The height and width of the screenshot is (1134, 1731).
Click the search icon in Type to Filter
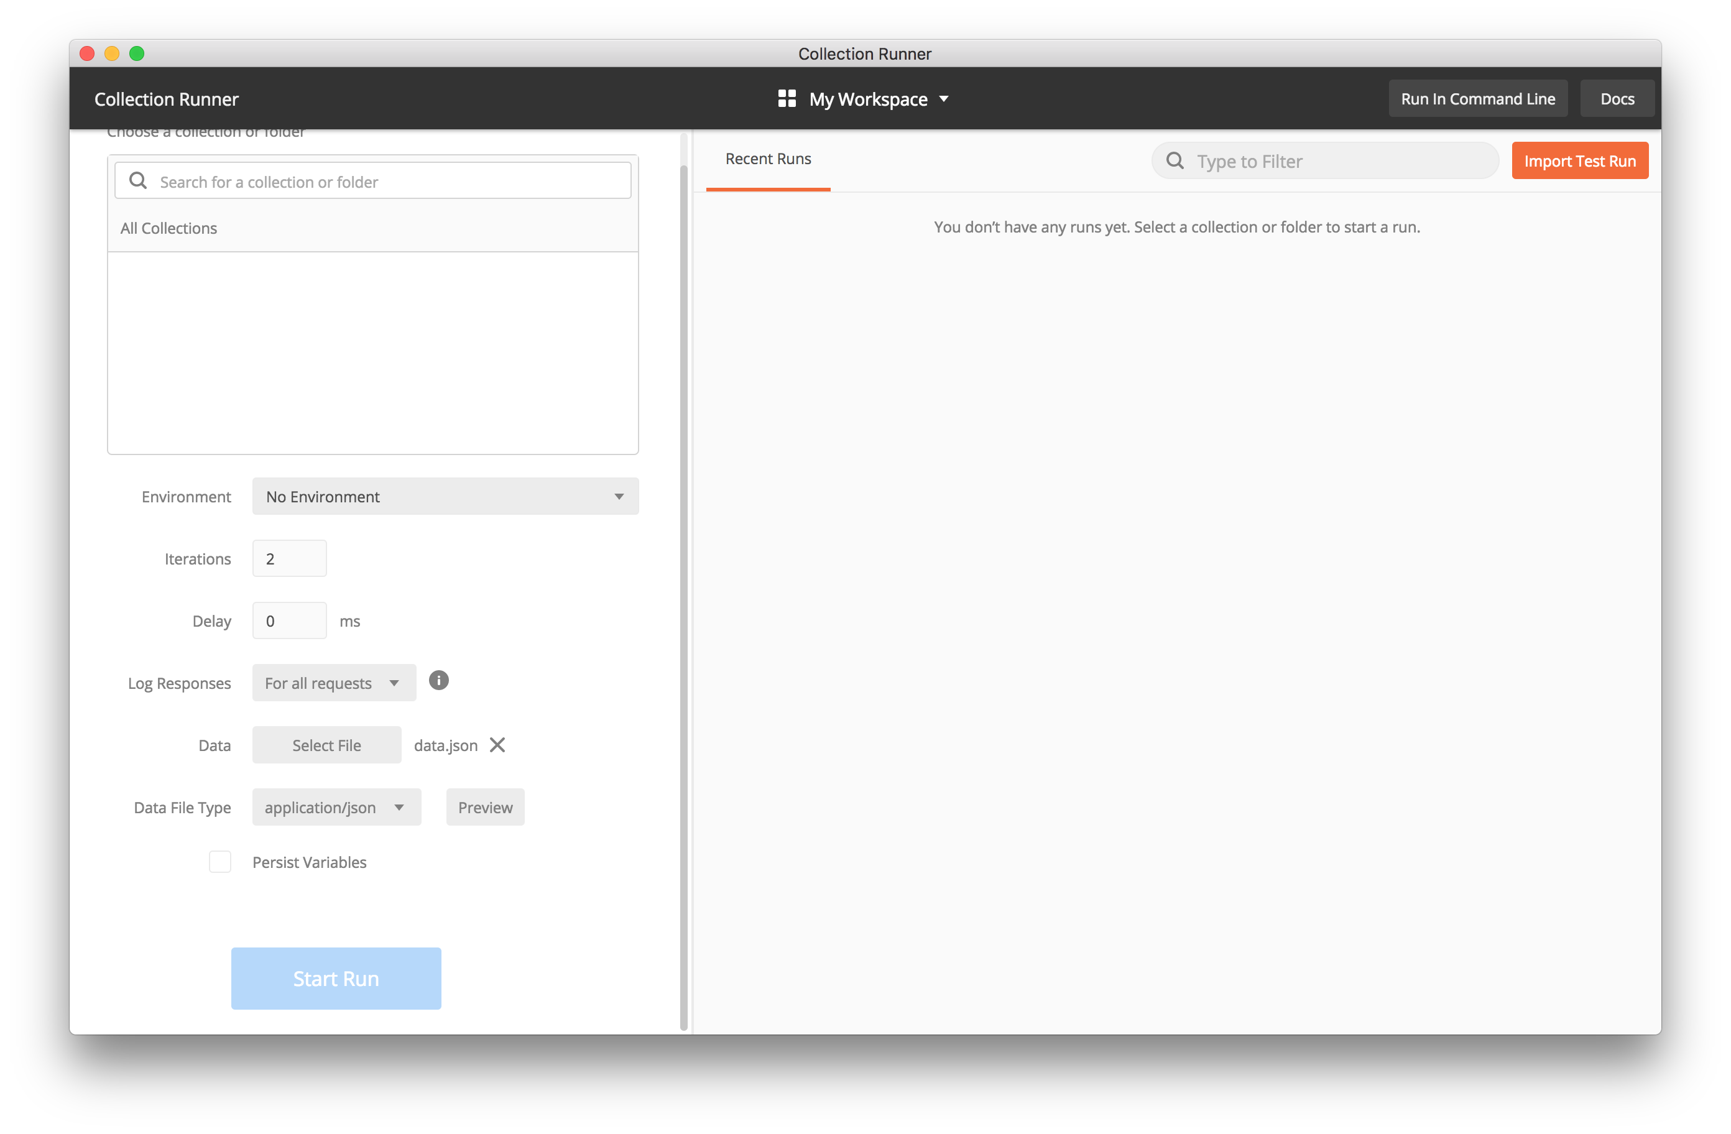click(1174, 161)
